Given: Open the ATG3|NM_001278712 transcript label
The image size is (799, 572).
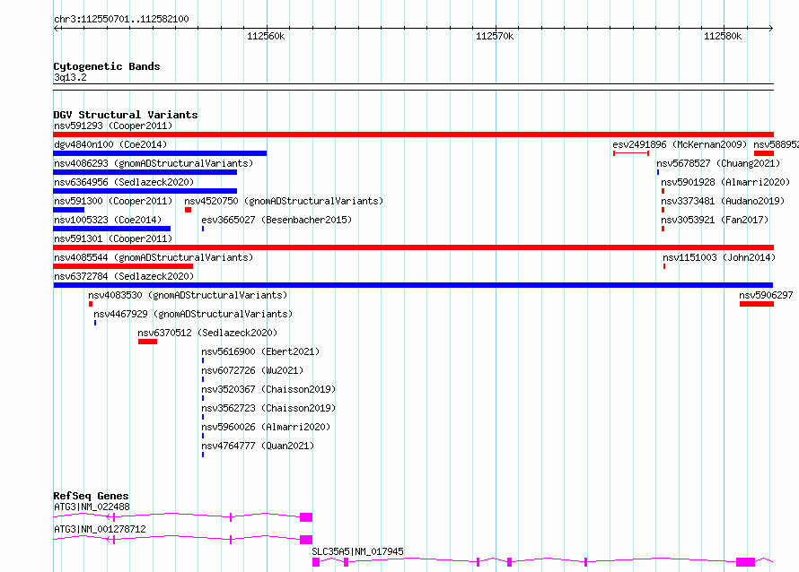Looking at the screenshot, I should tap(100, 529).
